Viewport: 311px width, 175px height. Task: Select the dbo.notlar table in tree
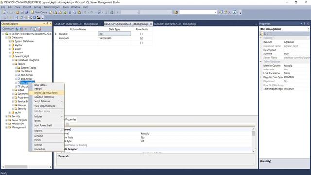pos(26,79)
